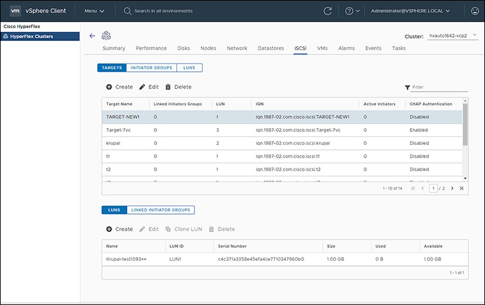The width and height of the screenshot is (485, 305).
Task: Click the filter funnel icon
Action: [x=407, y=87]
